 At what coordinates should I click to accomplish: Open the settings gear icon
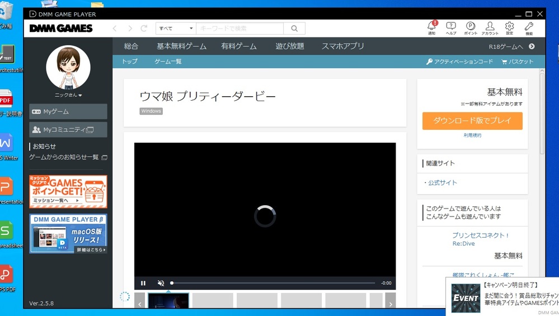point(509,27)
